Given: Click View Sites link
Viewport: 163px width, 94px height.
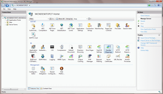Looking at the screenshot, I should tap(144, 32).
